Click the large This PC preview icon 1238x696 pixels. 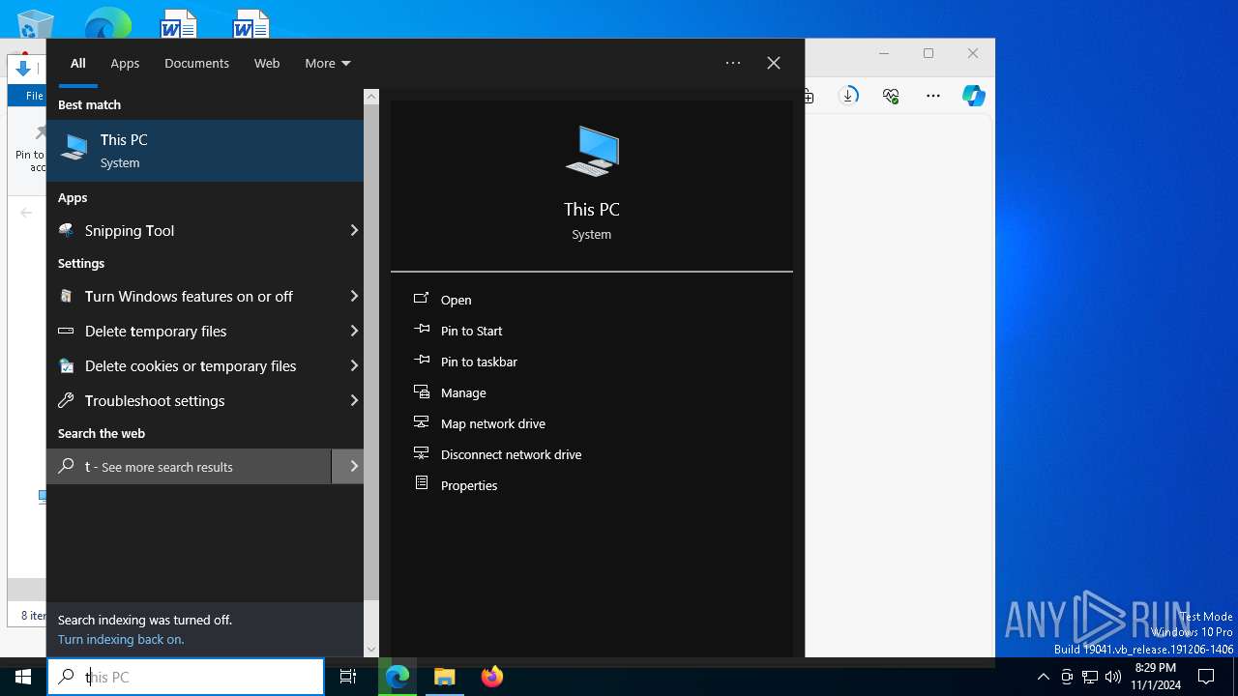coord(592,151)
